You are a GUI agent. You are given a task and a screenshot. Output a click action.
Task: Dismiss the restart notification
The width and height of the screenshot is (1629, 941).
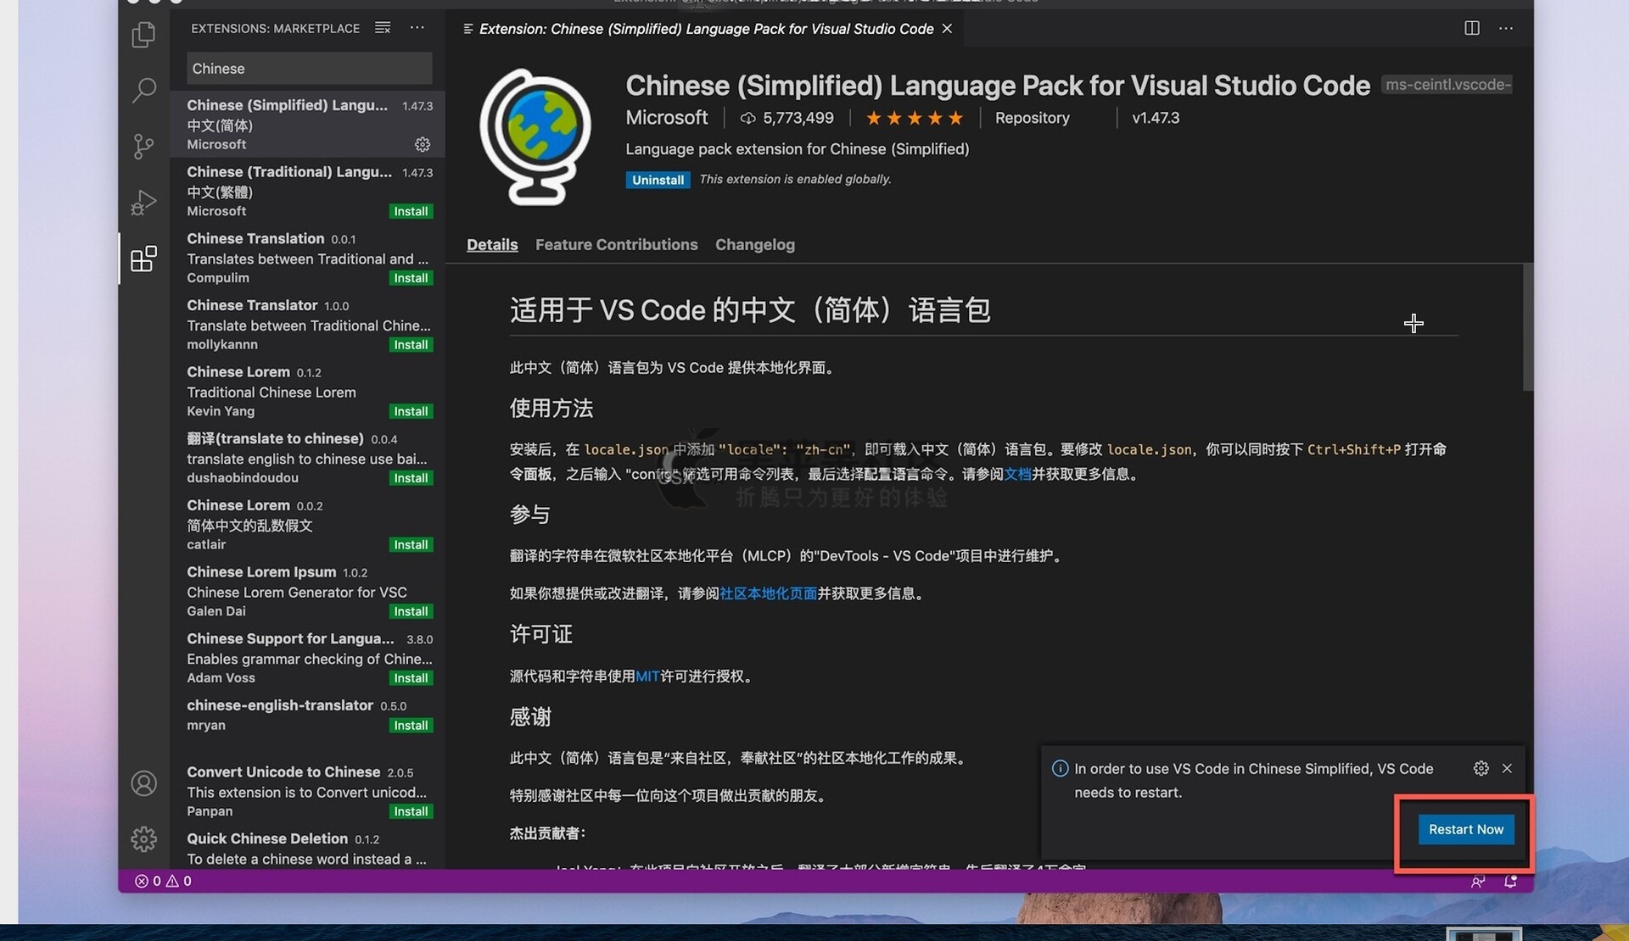tap(1507, 768)
